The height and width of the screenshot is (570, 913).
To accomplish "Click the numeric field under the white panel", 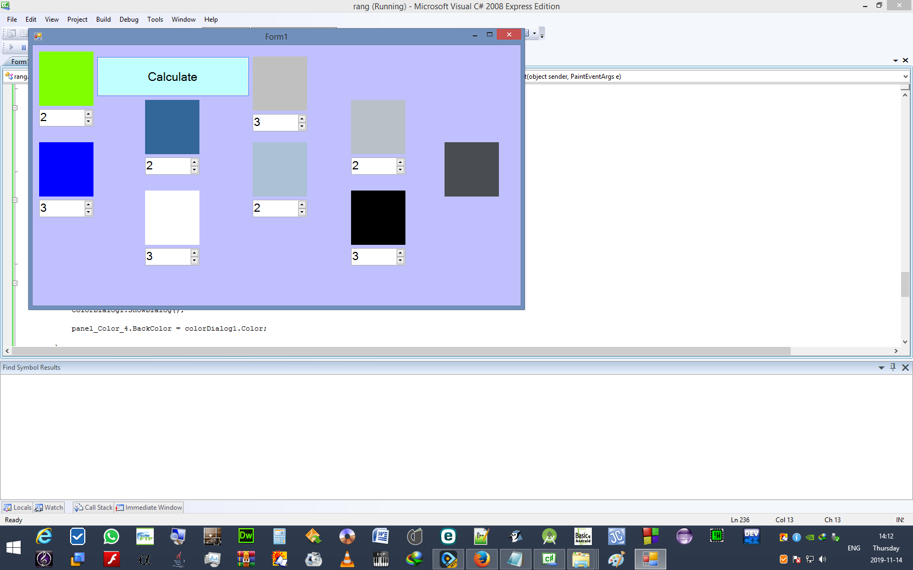I will click(x=168, y=257).
